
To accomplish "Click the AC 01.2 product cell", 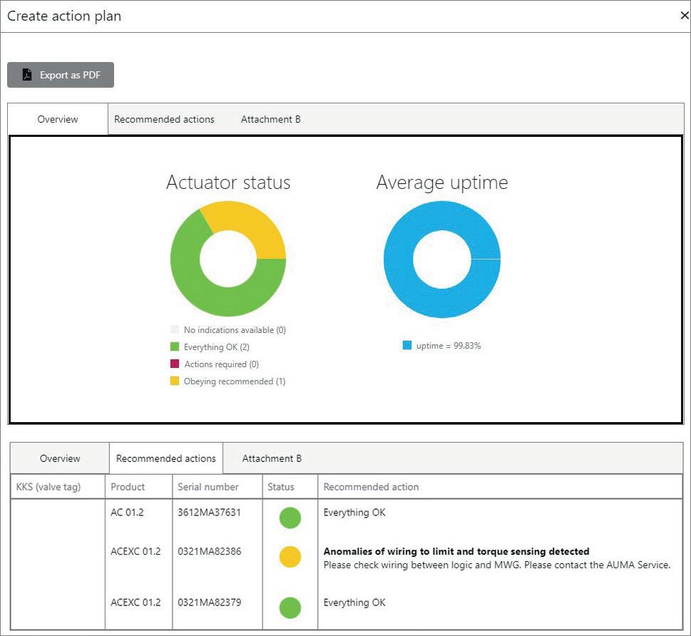I will tap(128, 512).
